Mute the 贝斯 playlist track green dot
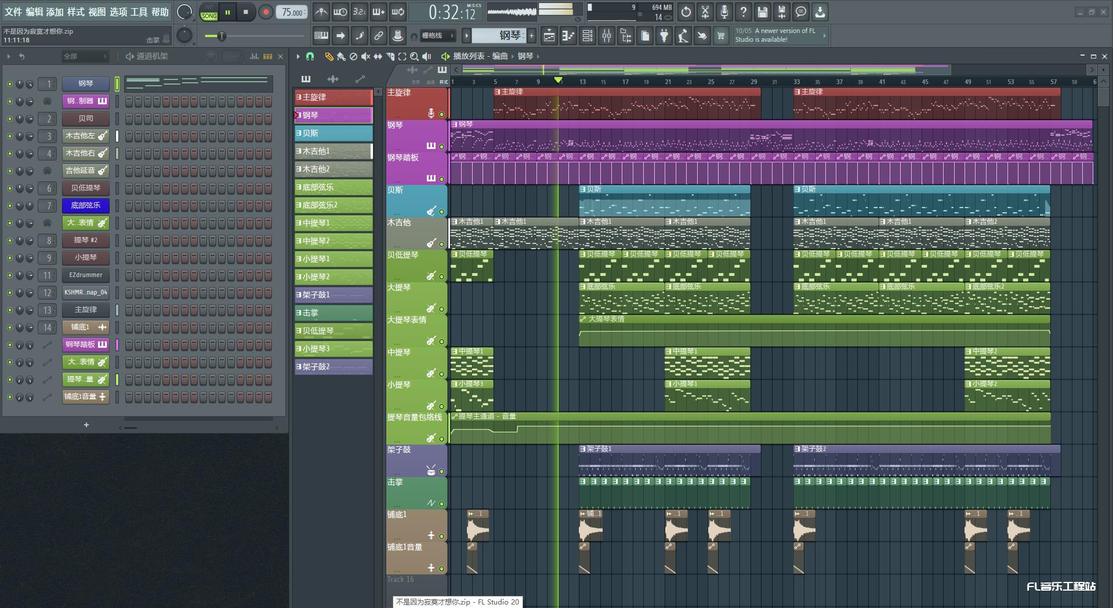Image resolution: width=1113 pixels, height=608 pixels. click(441, 212)
